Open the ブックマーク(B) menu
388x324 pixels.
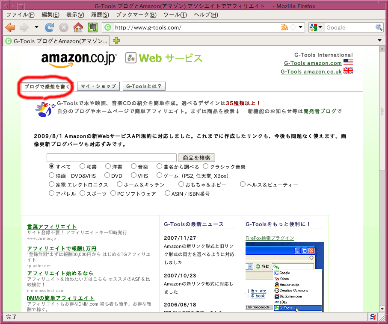pos(136,15)
